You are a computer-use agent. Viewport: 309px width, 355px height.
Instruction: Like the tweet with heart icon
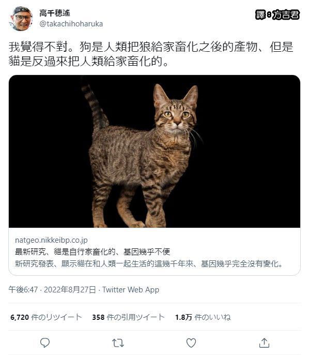coord(191,343)
